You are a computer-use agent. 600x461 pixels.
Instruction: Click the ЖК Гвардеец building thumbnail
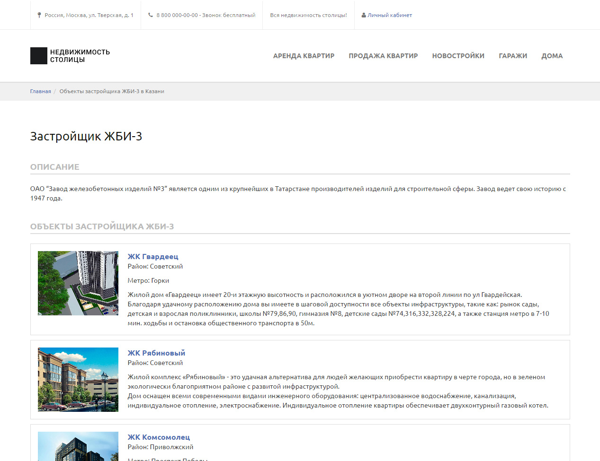[78, 283]
